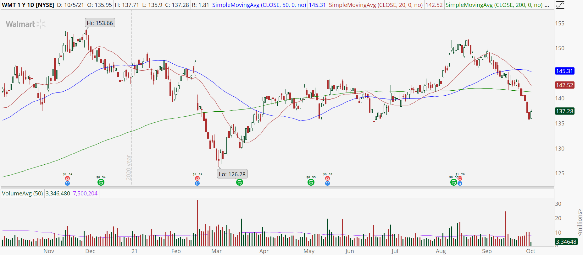This screenshot has height=255, width=583.
Task: Click the Lo: 126.28 price bubble
Action: [x=232, y=174]
